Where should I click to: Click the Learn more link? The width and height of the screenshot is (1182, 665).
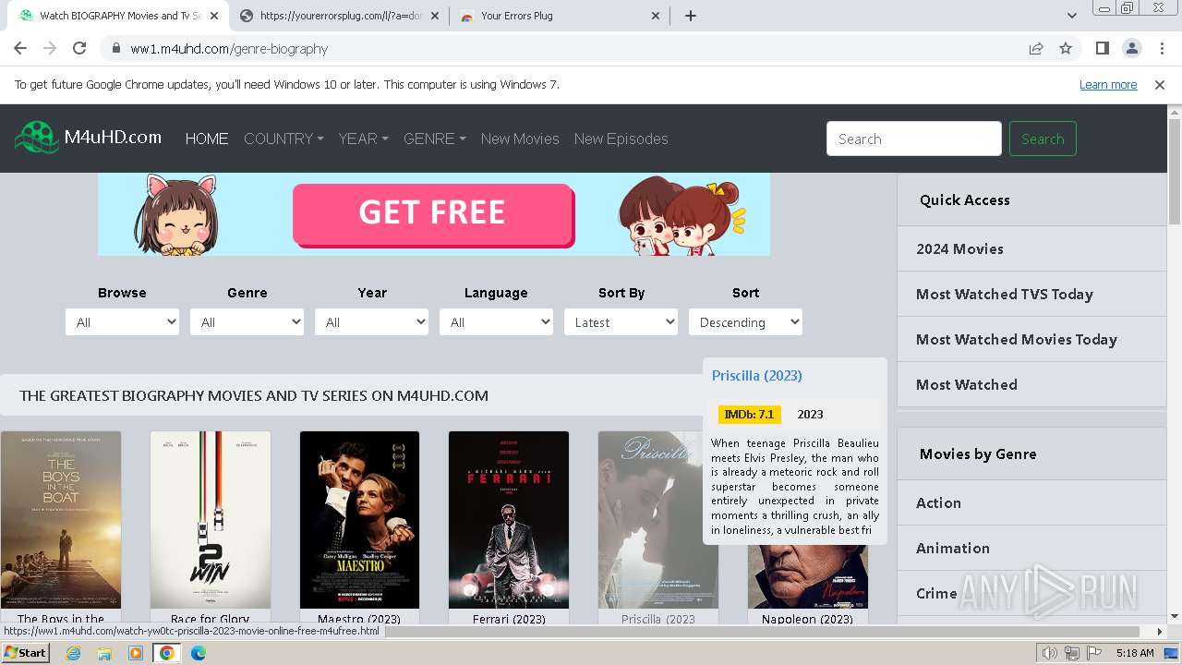tap(1108, 84)
